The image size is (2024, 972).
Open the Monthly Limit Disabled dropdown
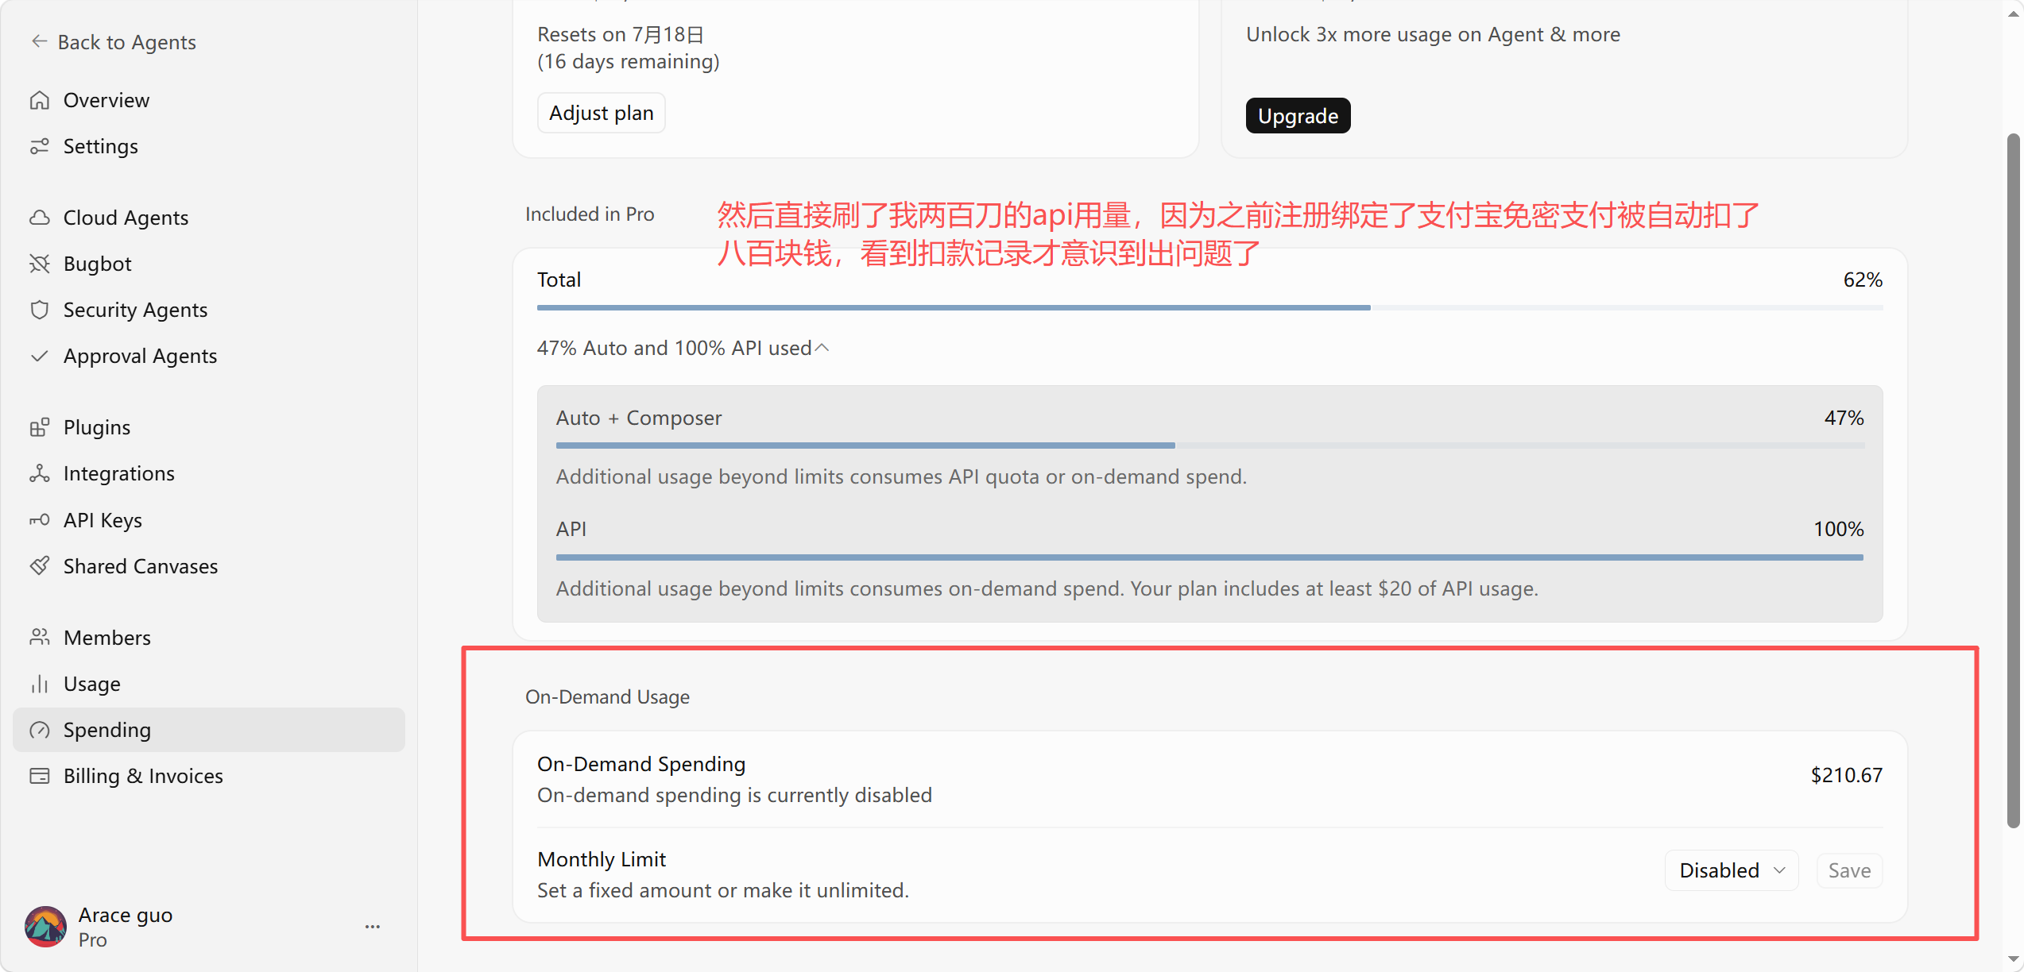pyautogui.click(x=1732, y=870)
